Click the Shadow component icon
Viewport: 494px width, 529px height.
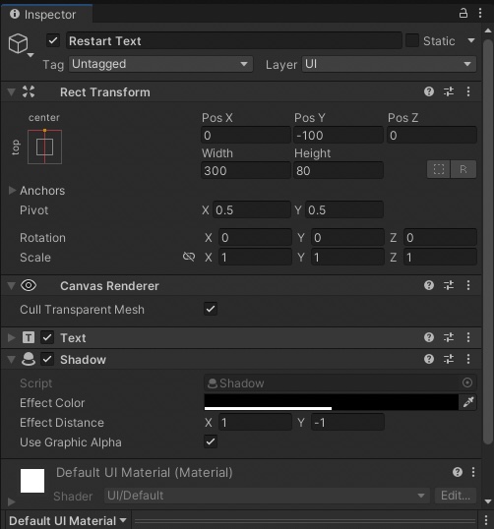29,359
